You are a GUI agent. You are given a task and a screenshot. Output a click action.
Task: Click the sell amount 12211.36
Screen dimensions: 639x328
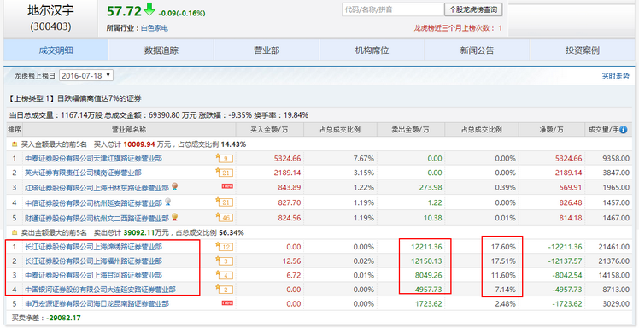425,247
